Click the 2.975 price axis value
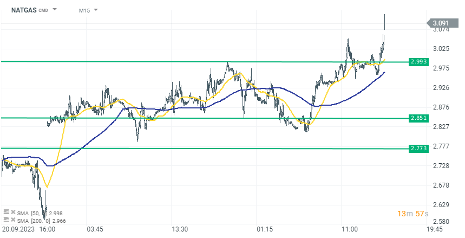Image resolution: width=465 pixels, height=238 pixels. (441, 68)
